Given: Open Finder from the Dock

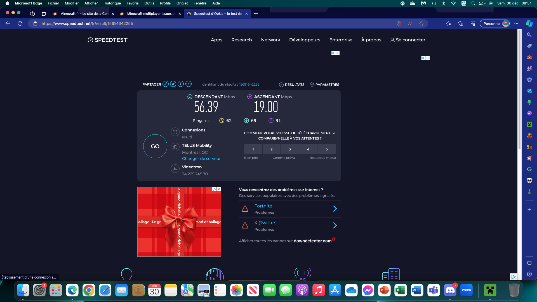Looking at the screenshot, I should coord(23,291).
